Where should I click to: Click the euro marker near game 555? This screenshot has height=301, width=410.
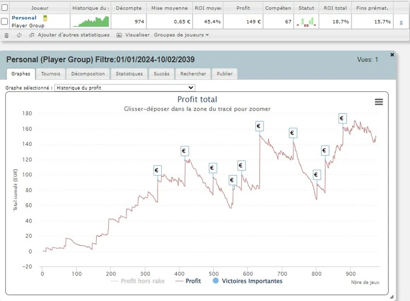click(x=233, y=180)
